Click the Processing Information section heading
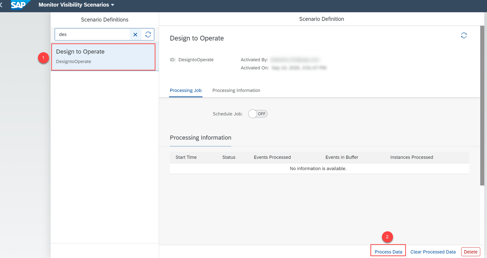 pyautogui.click(x=201, y=138)
